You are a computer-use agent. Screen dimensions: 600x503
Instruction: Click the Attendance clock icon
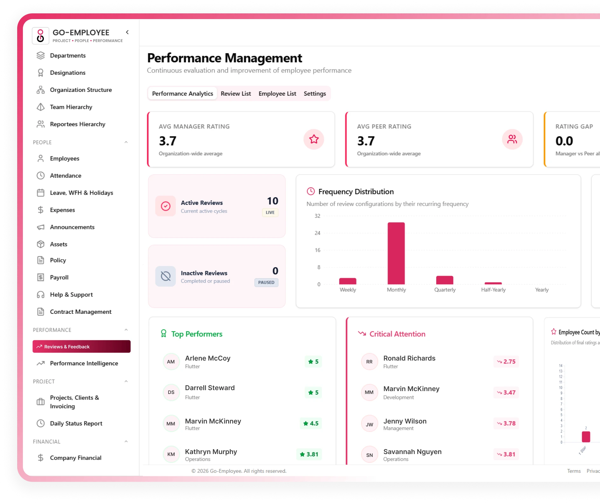[x=40, y=176]
